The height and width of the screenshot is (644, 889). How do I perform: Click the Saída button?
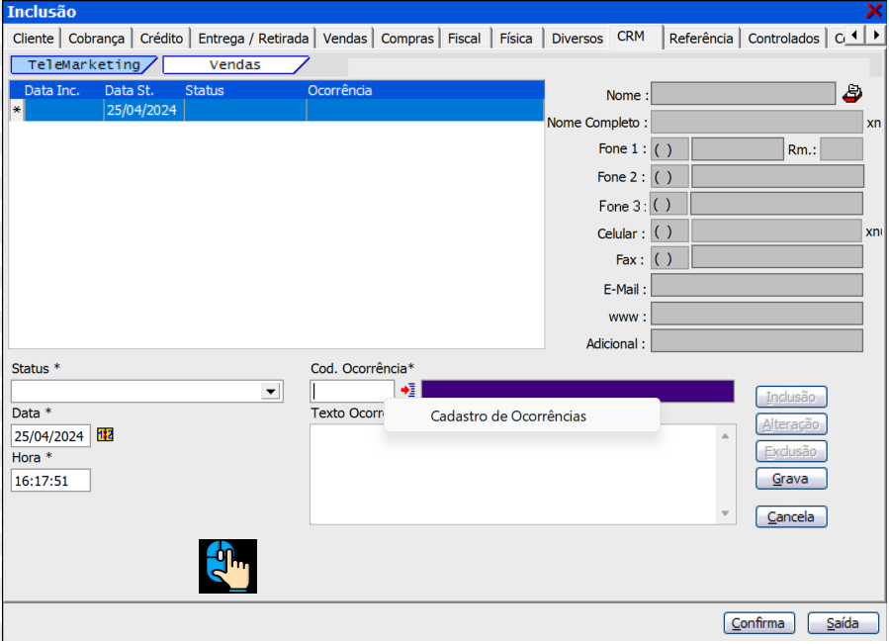click(x=843, y=623)
